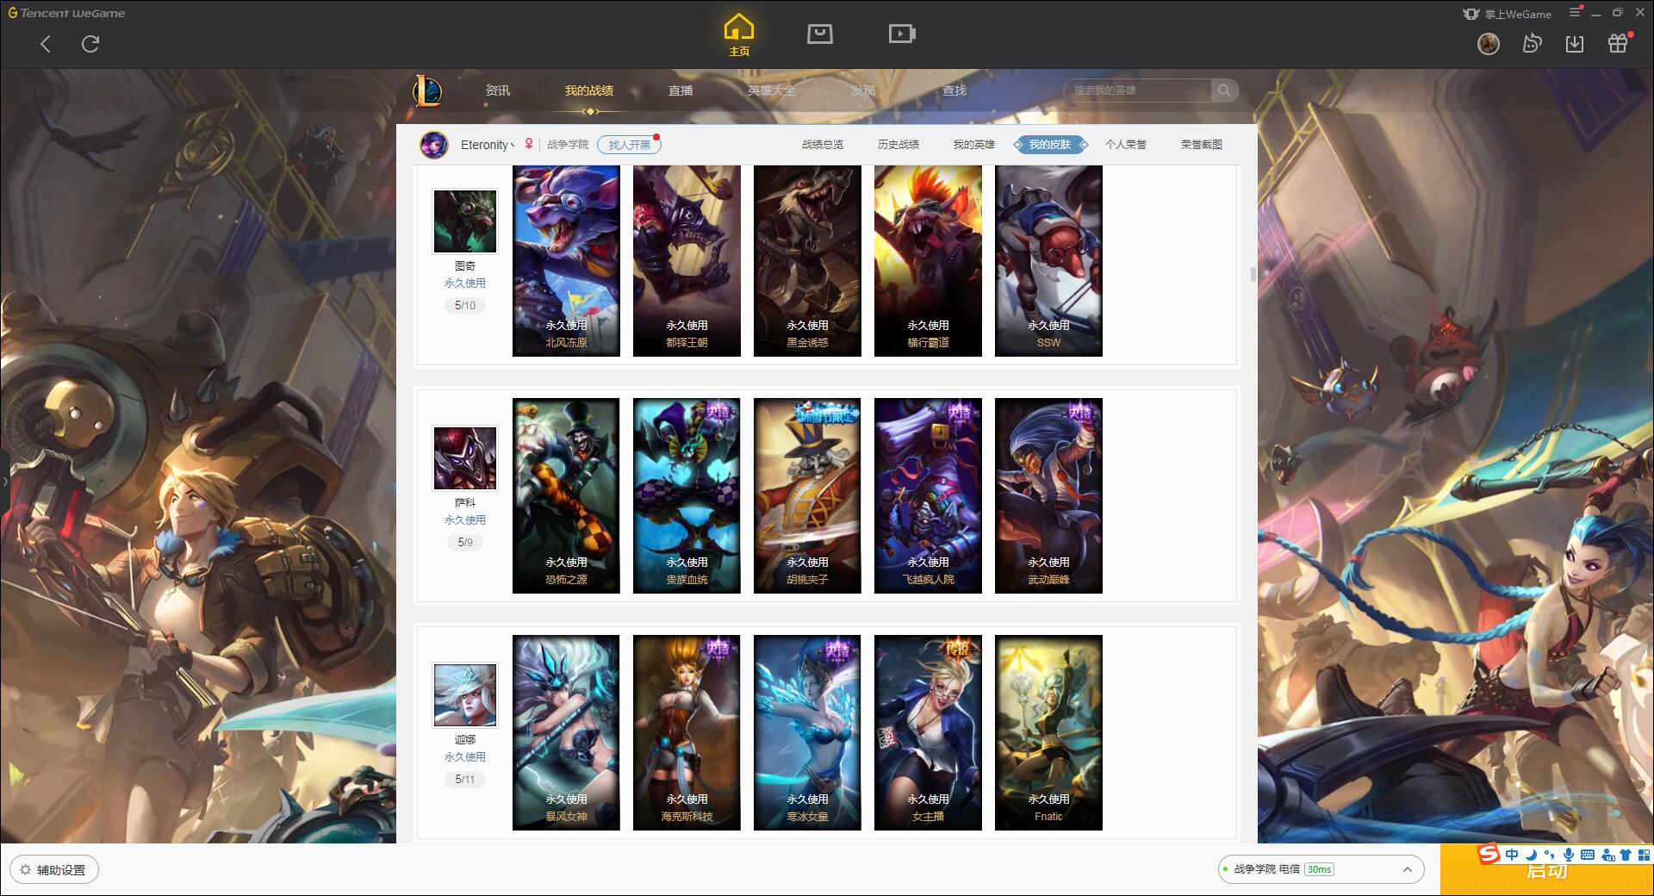
Task: Open the 资讯 tab
Action: [x=498, y=90]
